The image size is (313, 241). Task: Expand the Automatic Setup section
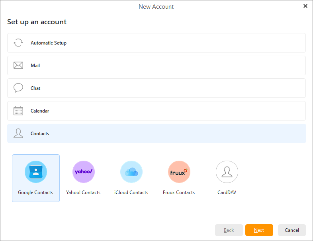pos(156,43)
